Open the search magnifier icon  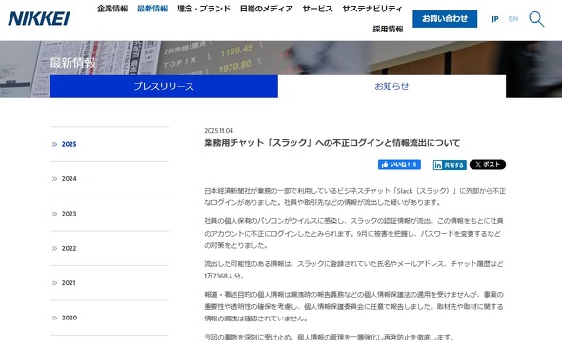pos(536,19)
